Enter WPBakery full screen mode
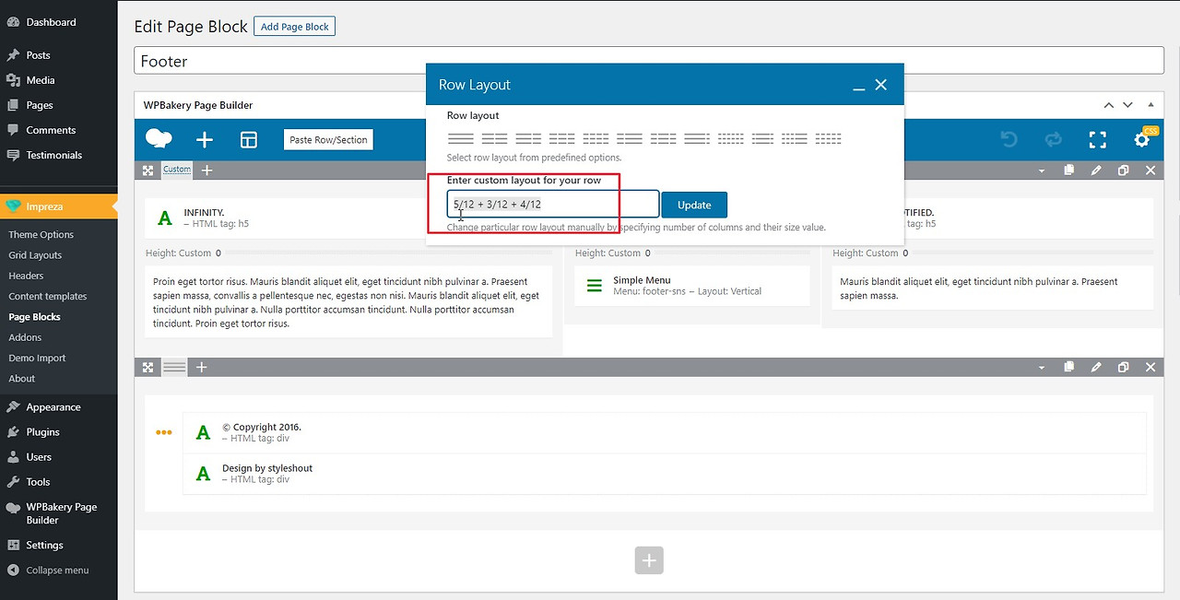This screenshot has height=600, width=1180. [x=1097, y=140]
